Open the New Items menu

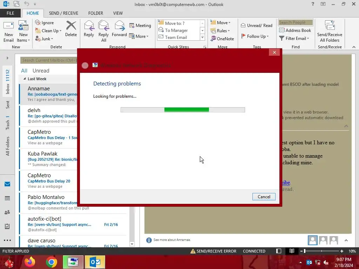(23, 31)
